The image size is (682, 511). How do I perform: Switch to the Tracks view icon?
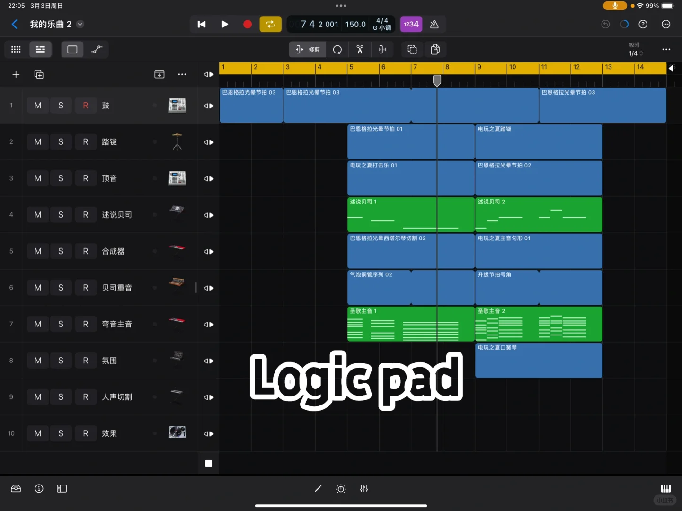(x=40, y=49)
